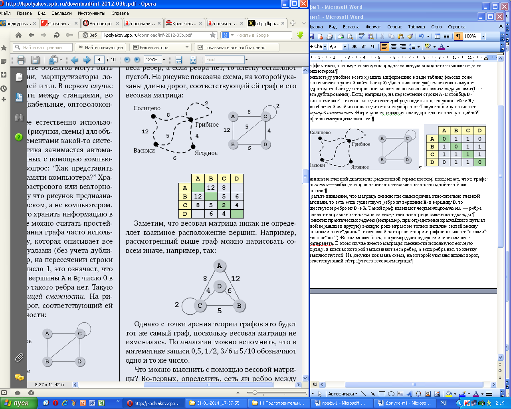Screen dimensions: 511x409
Task: Toggle bold Ж formatting in Word
Action: (354, 47)
